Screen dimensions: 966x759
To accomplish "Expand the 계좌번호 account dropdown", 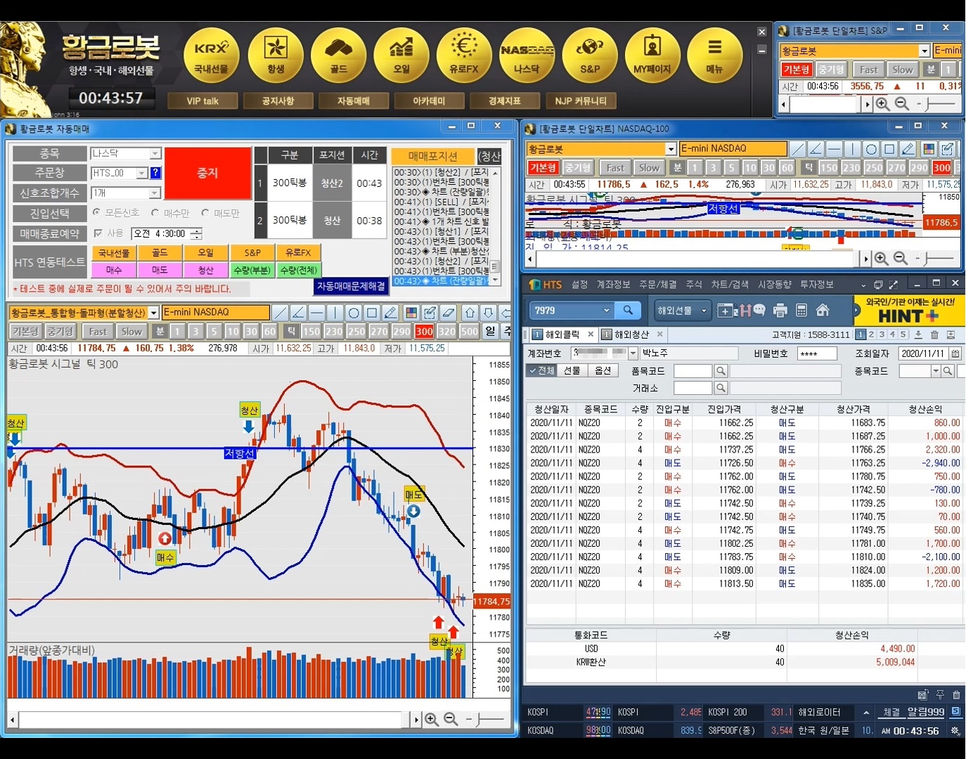I will point(633,353).
